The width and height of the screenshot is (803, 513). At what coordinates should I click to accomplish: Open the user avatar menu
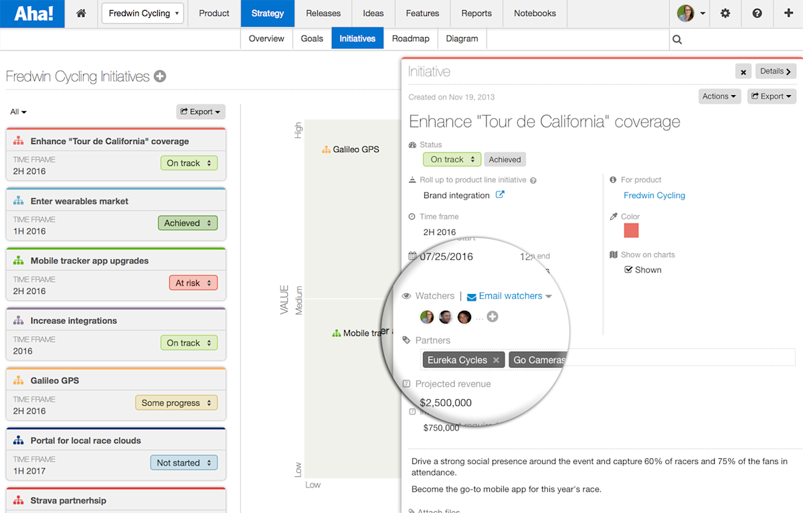[691, 13]
